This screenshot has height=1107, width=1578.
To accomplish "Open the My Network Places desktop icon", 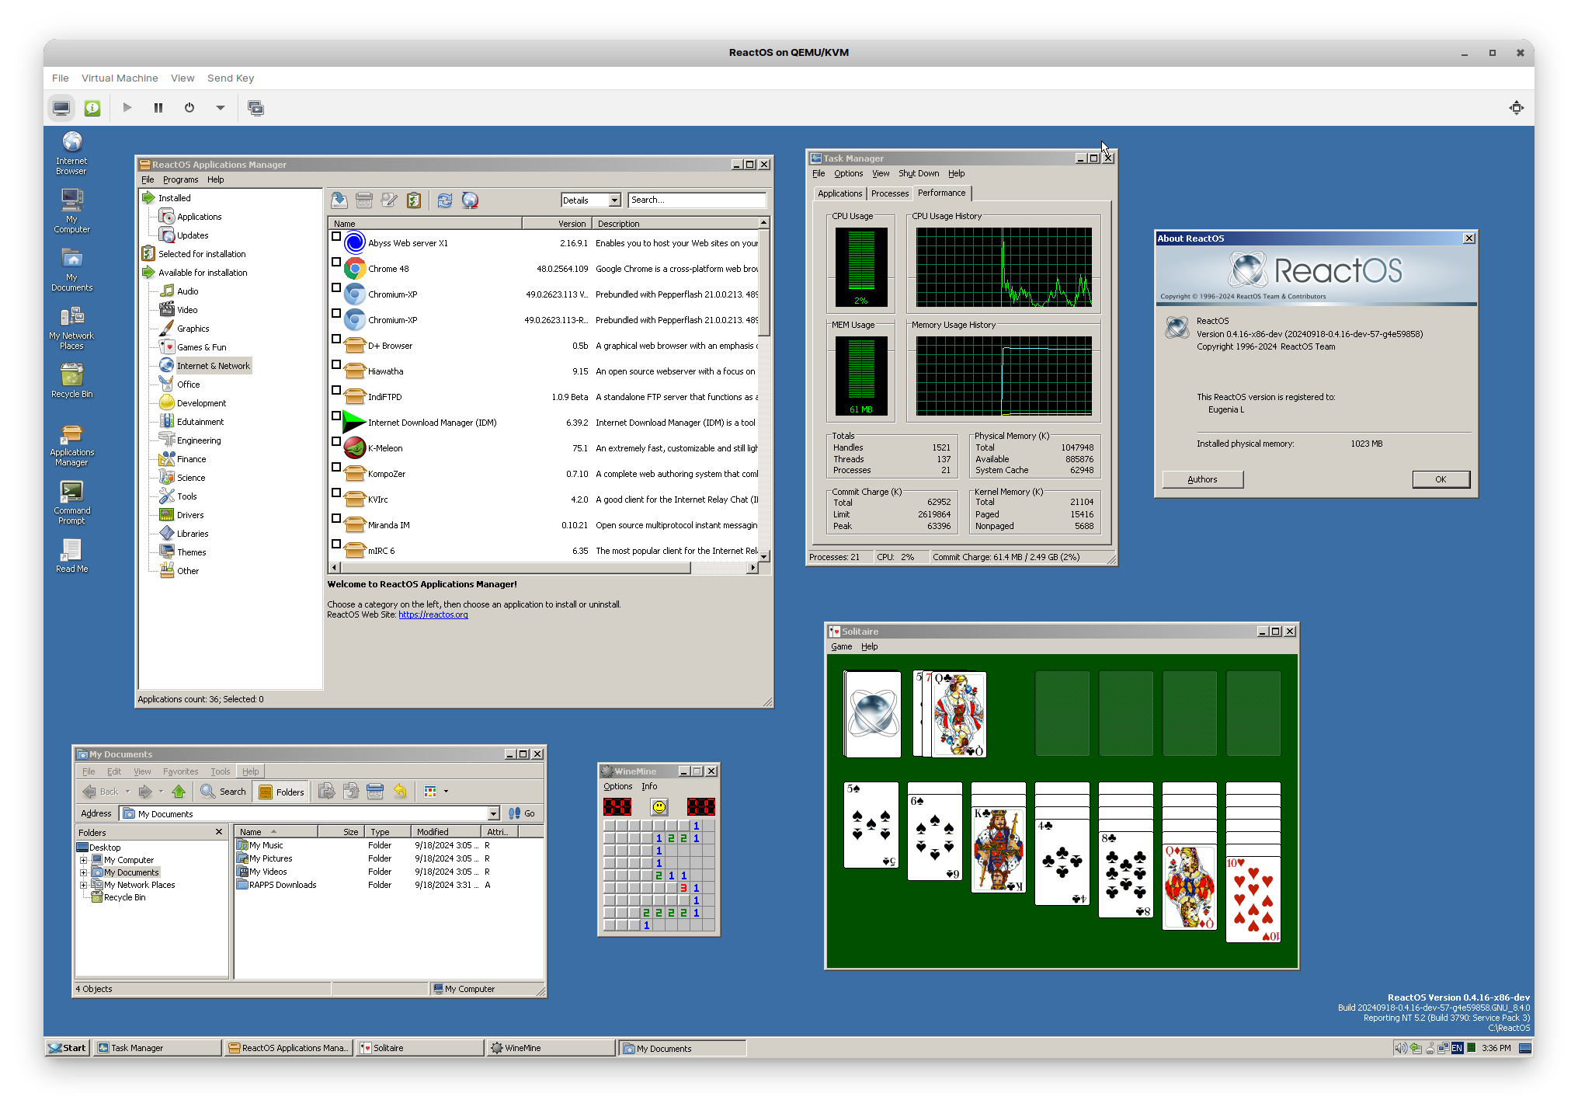I will 71,327.
